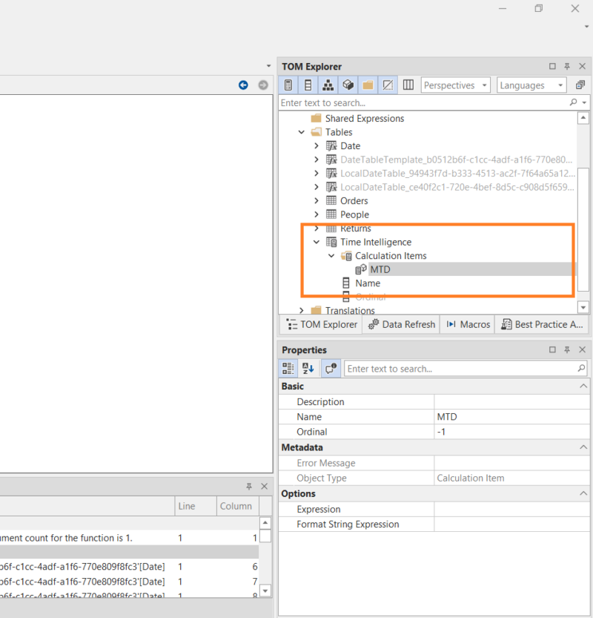This screenshot has height=618, width=593.
Task: Expand the Orders table node
Action: 317,201
